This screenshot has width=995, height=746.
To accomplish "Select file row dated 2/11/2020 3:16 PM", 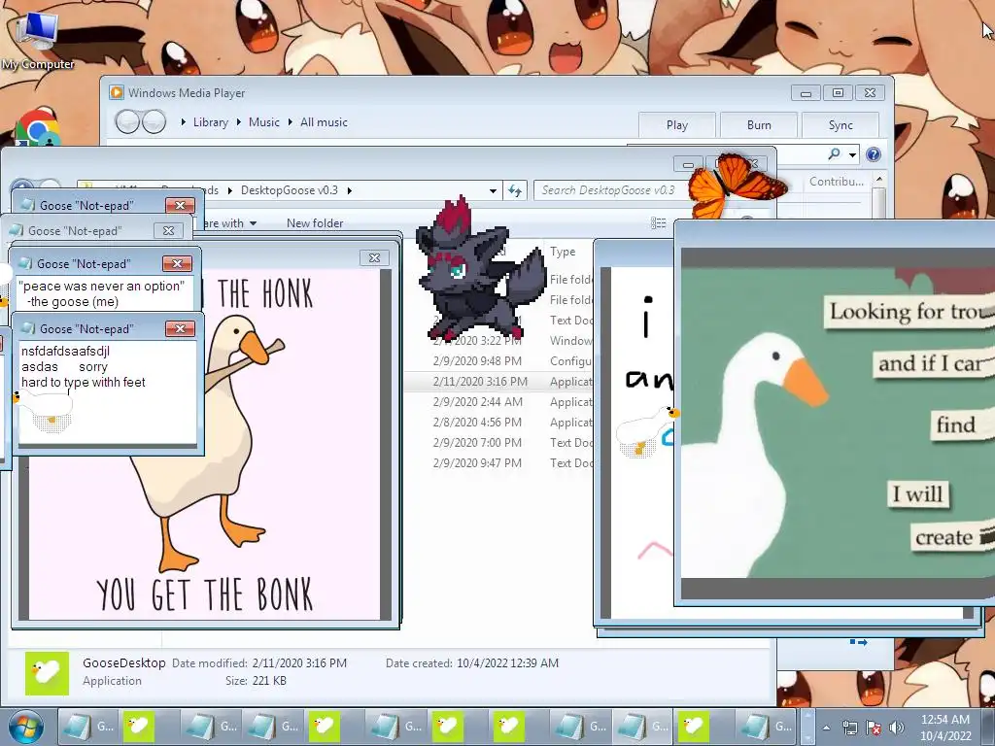I will click(499, 381).
